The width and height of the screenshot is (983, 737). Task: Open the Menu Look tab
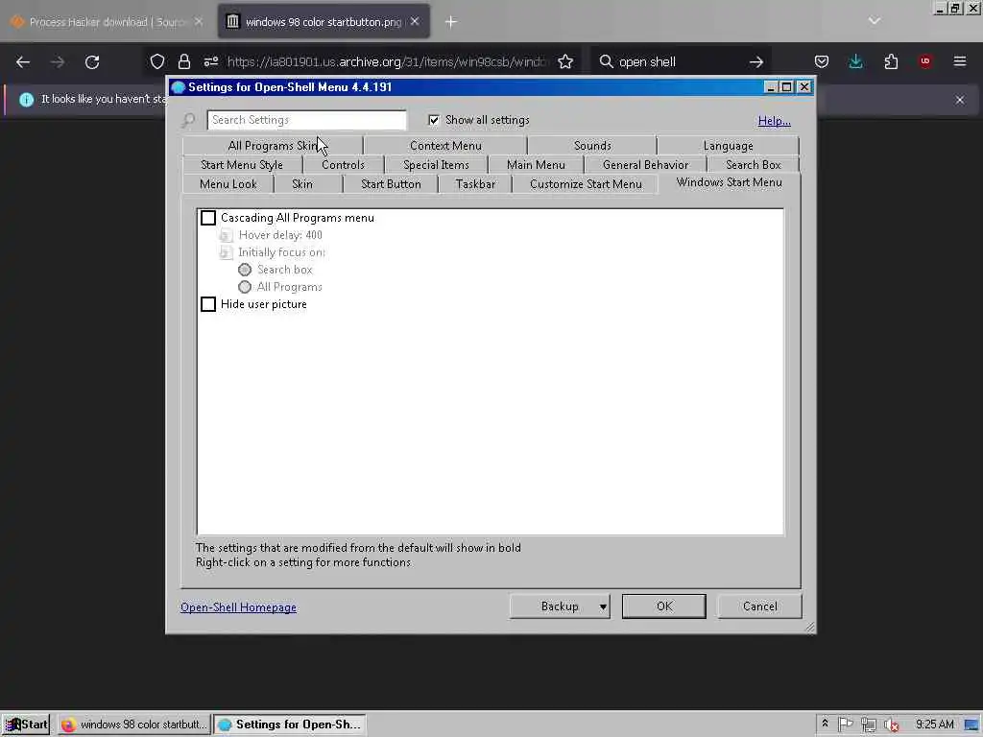click(228, 184)
